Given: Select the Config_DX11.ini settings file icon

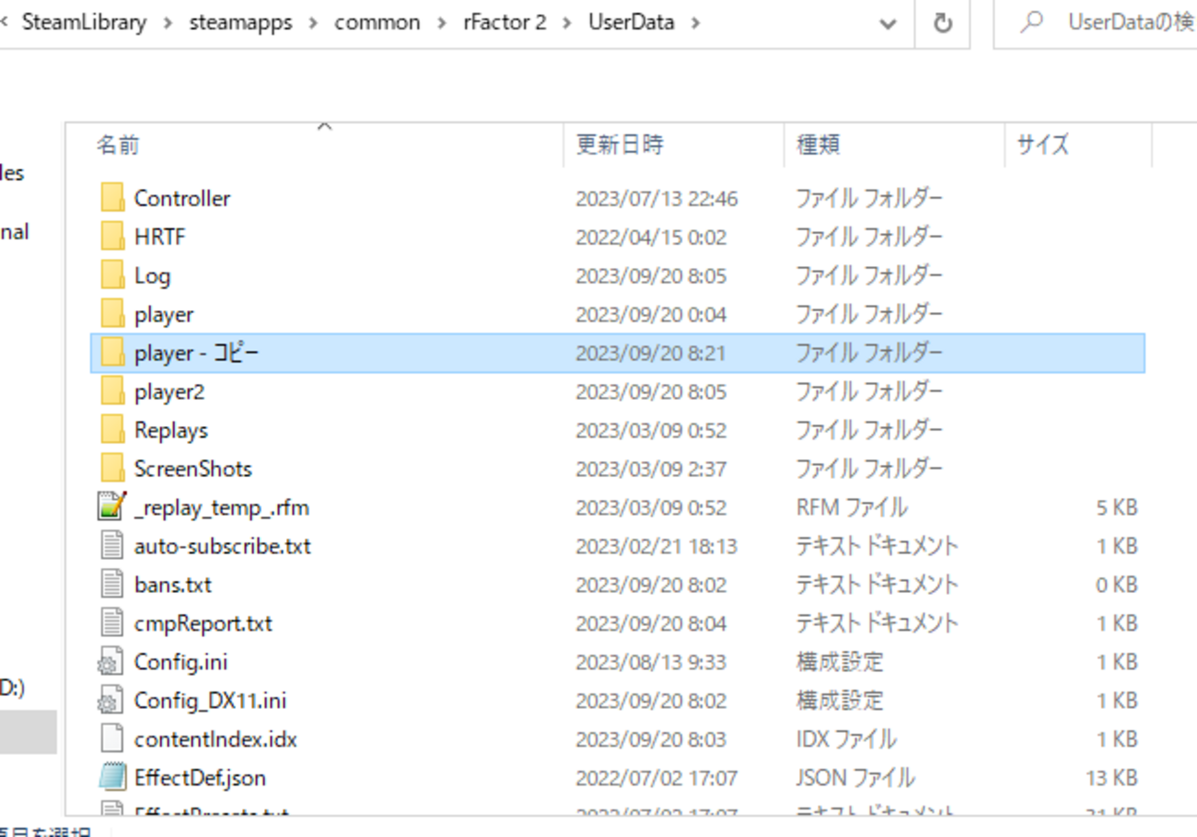Looking at the screenshot, I should coord(110,701).
